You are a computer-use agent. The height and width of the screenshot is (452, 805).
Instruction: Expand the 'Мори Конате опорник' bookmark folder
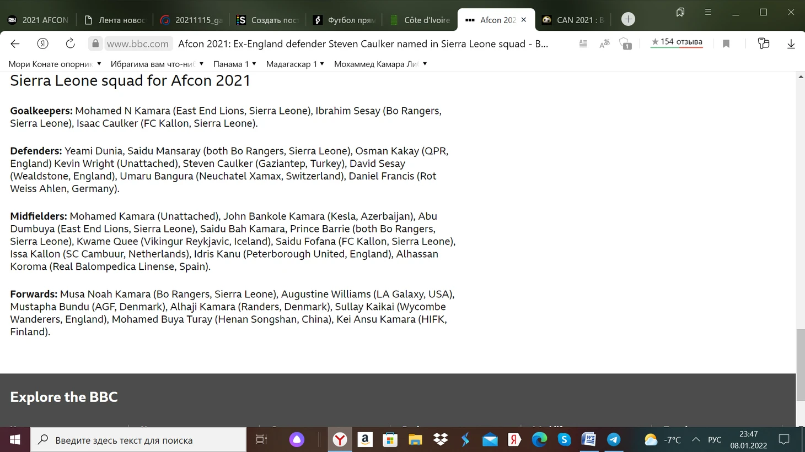pos(55,64)
